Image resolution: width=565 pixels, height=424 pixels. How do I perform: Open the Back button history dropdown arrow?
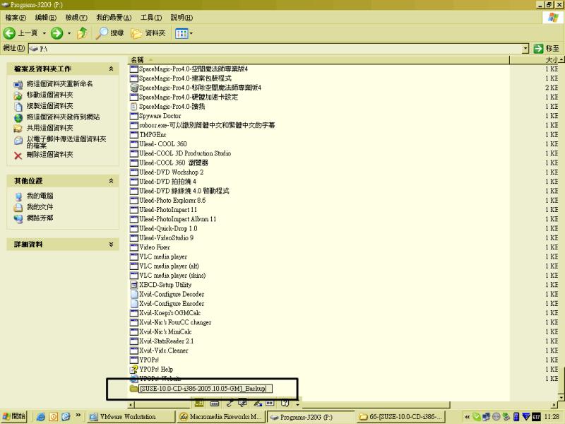click(44, 33)
